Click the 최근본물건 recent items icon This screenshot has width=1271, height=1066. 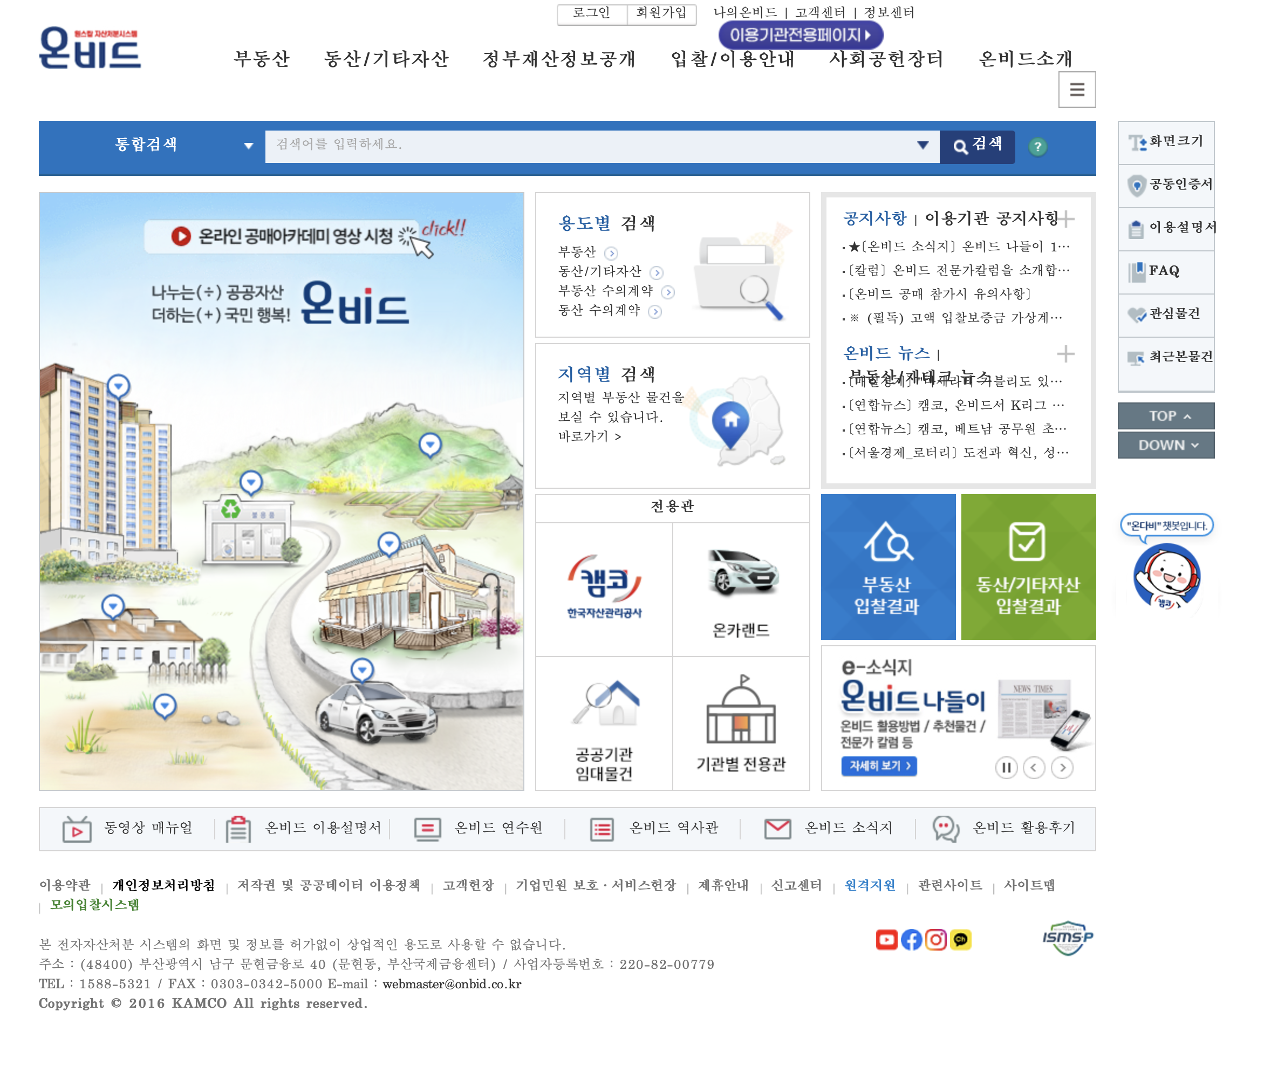(1137, 357)
